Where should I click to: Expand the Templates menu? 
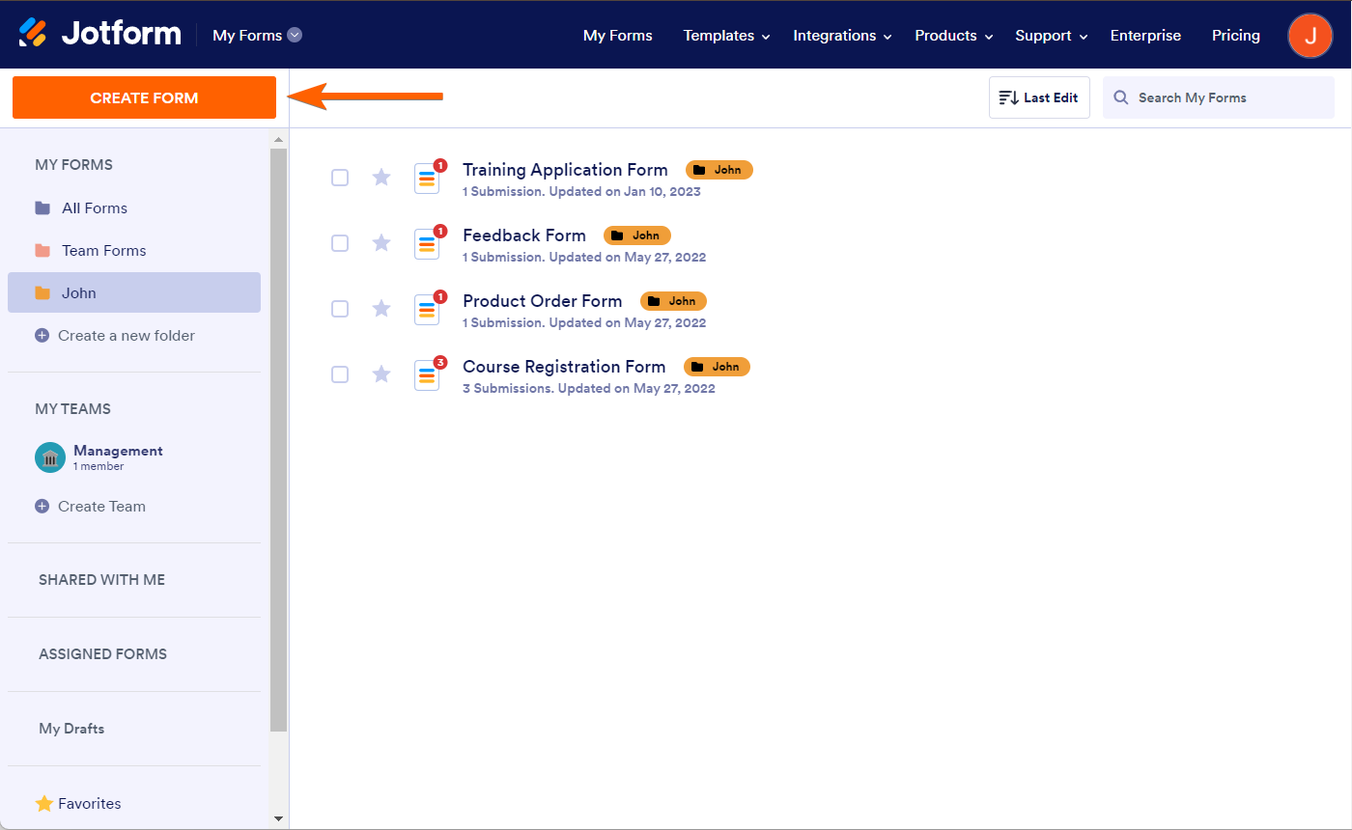click(726, 36)
